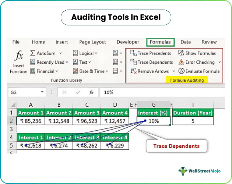Open the Remove Arrows dropdown arrow
The height and width of the screenshot is (184, 232).
click(174, 71)
